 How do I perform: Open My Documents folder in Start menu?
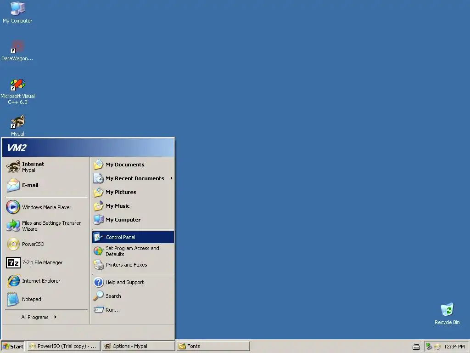click(x=133, y=165)
